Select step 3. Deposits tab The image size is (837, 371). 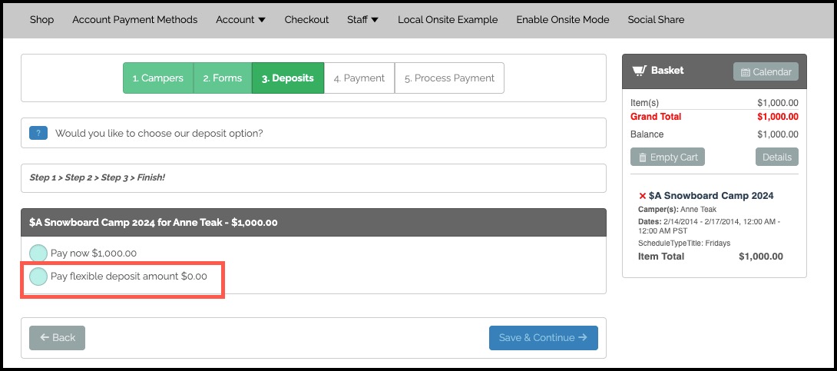[288, 78]
